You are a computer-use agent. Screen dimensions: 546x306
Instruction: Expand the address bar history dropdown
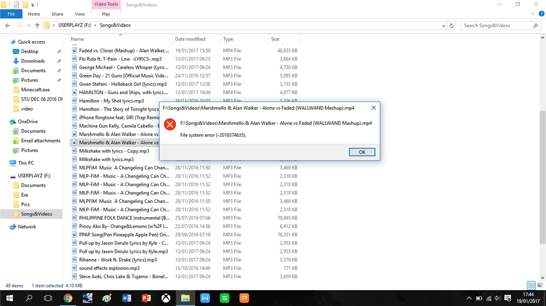coord(443,26)
